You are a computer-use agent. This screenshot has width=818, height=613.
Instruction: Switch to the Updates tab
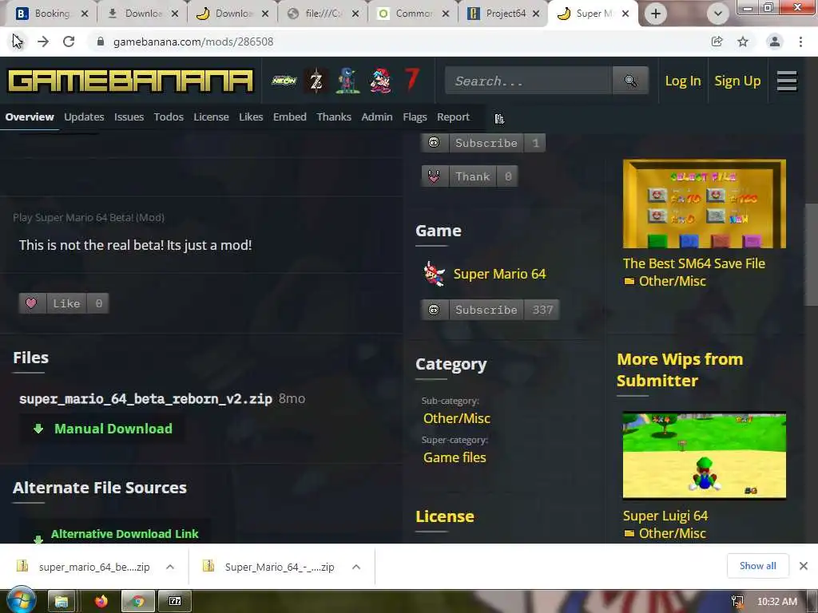[x=84, y=117]
